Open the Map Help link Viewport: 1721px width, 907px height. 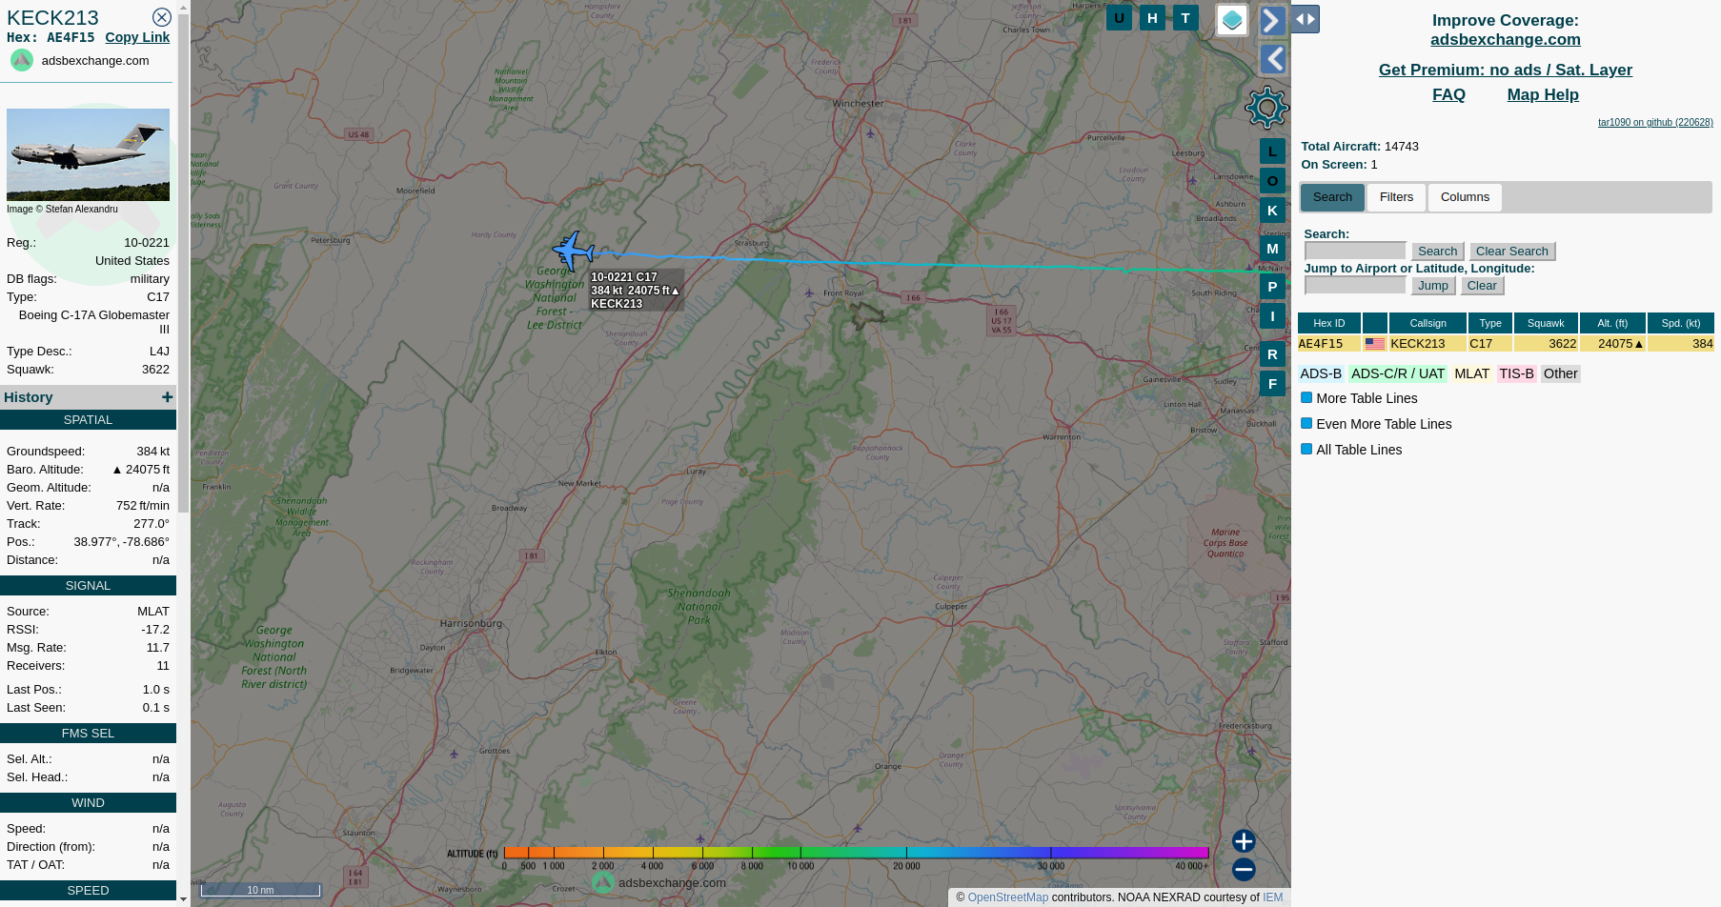click(1543, 94)
